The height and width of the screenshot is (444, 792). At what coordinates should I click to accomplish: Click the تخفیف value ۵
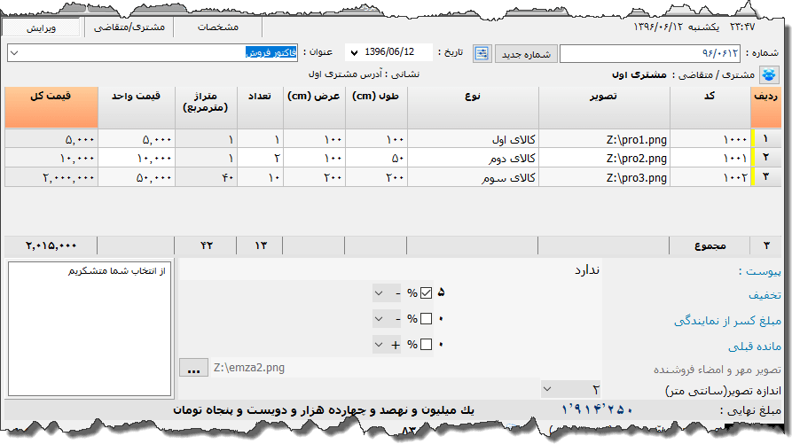pos(441,292)
